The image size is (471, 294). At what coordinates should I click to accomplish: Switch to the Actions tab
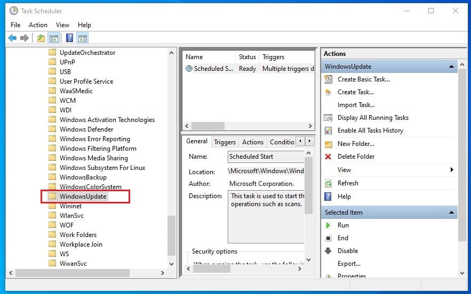coord(253,142)
